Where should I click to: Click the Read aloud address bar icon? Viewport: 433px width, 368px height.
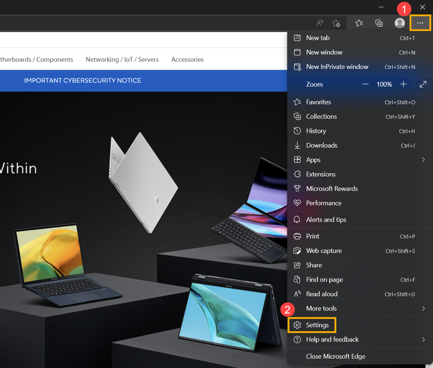[x=320, y=23]
